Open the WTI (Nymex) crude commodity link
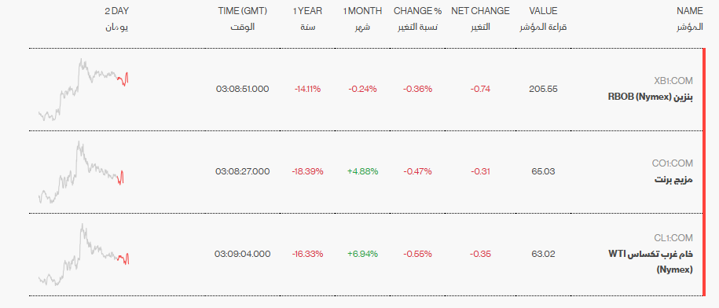719x308 pixels. pyautogui.click(x=650, y=262)
